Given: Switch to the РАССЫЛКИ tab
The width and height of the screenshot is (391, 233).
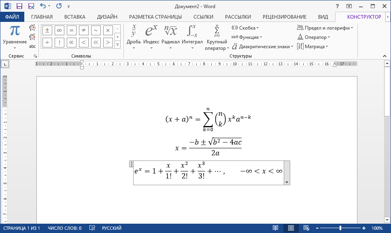Looking at the screenshot, I should 238,17.
